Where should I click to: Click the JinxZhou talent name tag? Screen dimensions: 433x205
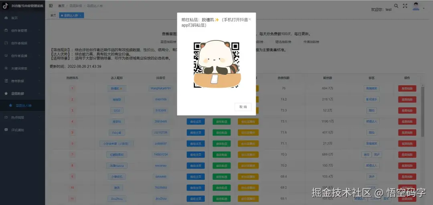117,199
